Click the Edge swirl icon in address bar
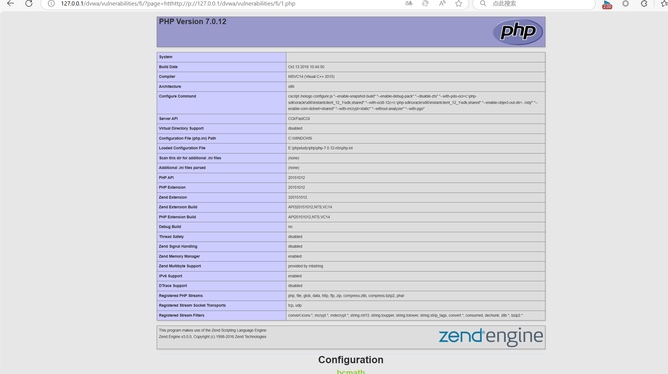668x374 pixels. 425,4
